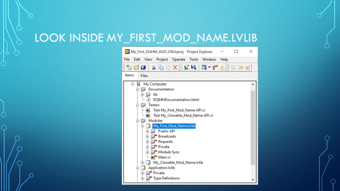Click the add target toolbar icon
This screenshot has width=340, height=191.
pos(186,67)
